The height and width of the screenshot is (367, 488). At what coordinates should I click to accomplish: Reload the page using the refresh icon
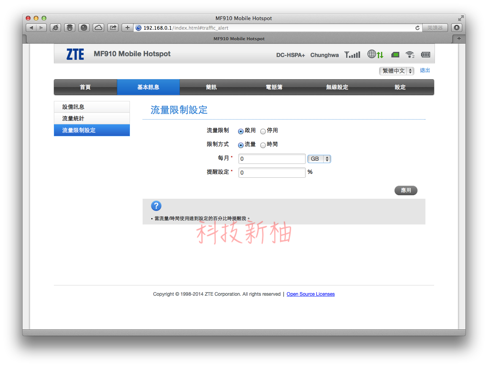click(x=417, y=28)
